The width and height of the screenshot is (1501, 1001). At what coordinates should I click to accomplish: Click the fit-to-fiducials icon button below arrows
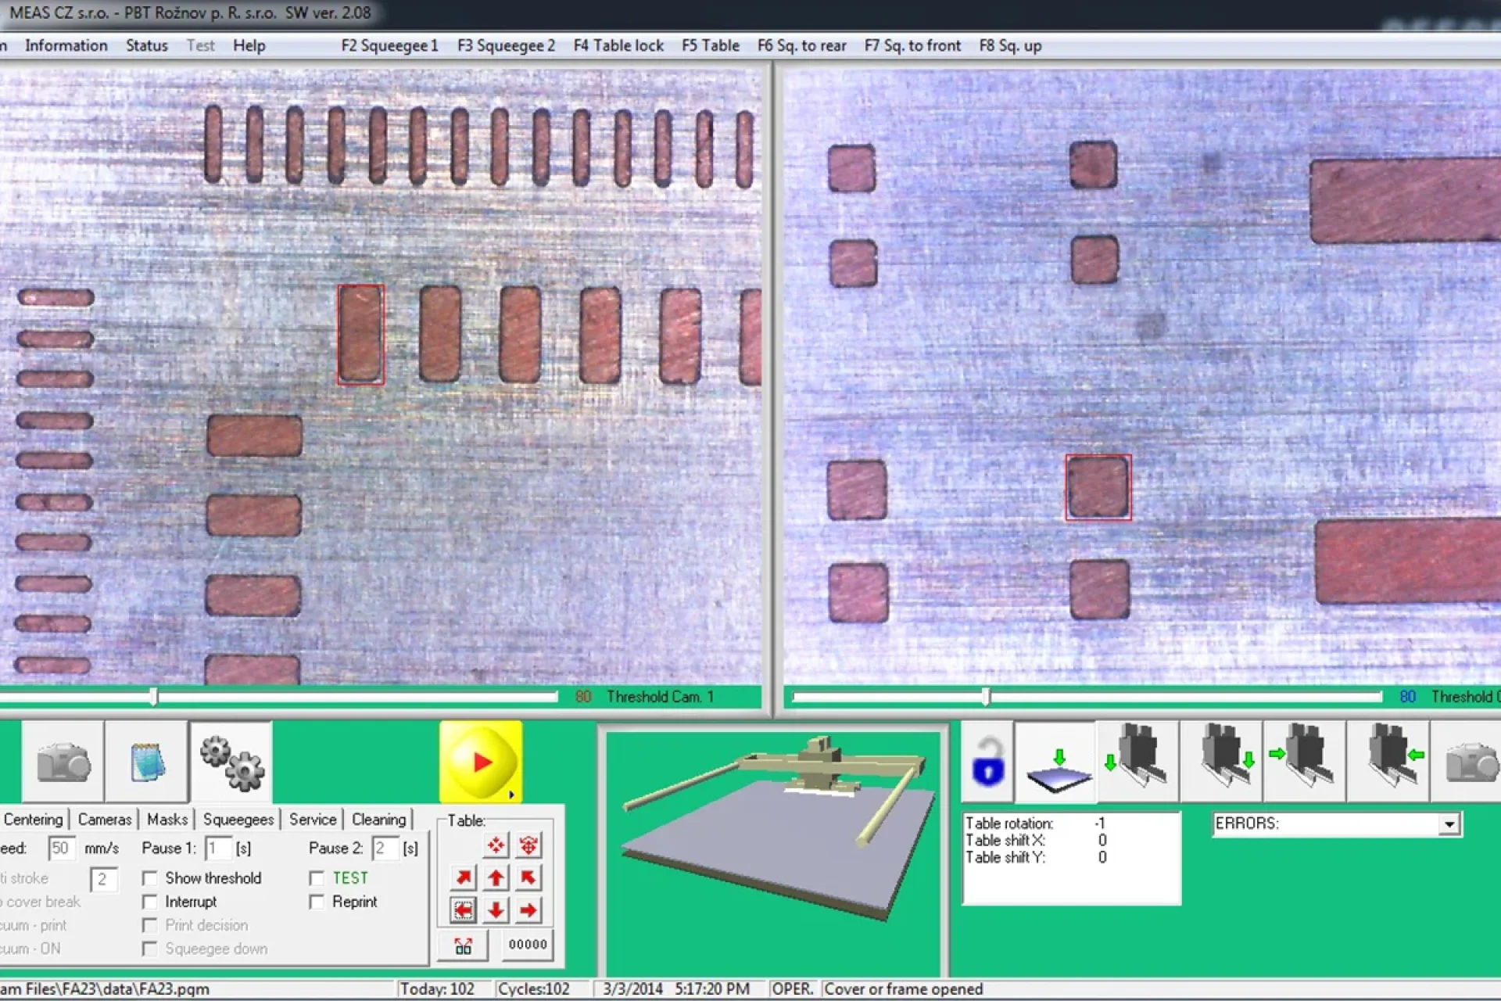coord(464,945)
